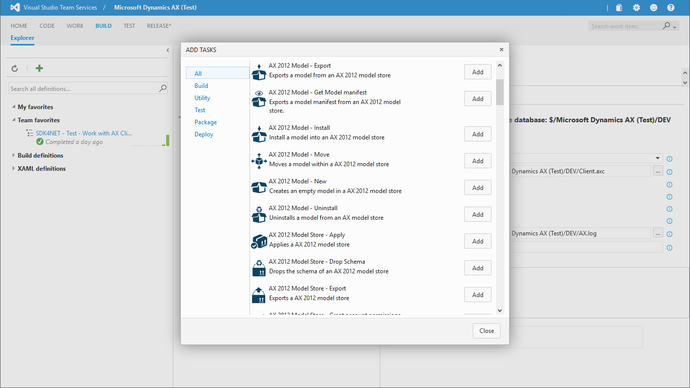Image resolution: width=690 pixels, height=388 pixels.
Task: Collapse the left explorer pane arrow
Action: (168, 50)
